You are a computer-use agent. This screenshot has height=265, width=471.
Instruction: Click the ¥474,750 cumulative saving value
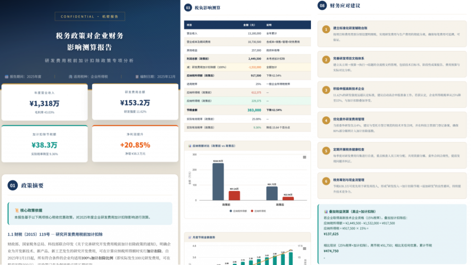click(x=331, y=251)
